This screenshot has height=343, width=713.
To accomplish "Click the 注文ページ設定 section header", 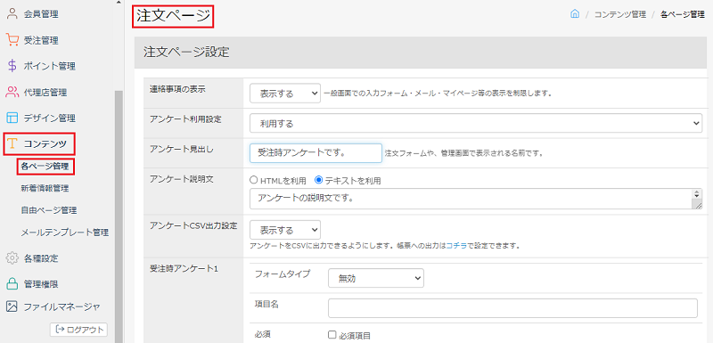I will (421, 53).
